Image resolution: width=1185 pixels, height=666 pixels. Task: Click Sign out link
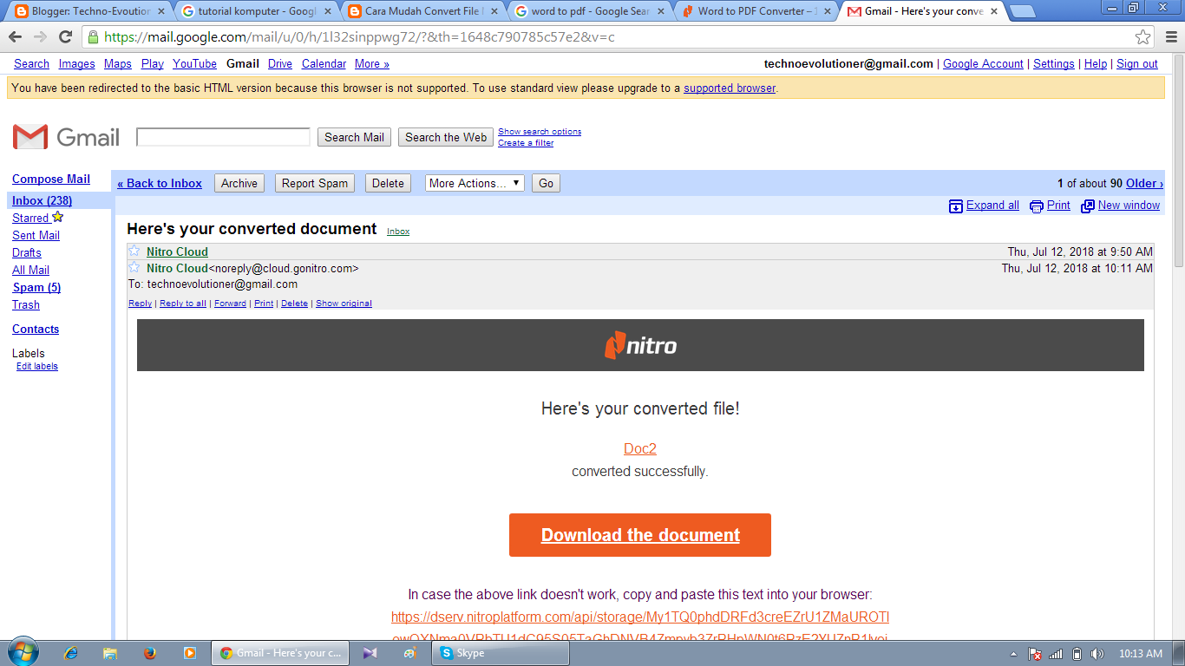pos(1137,63)
